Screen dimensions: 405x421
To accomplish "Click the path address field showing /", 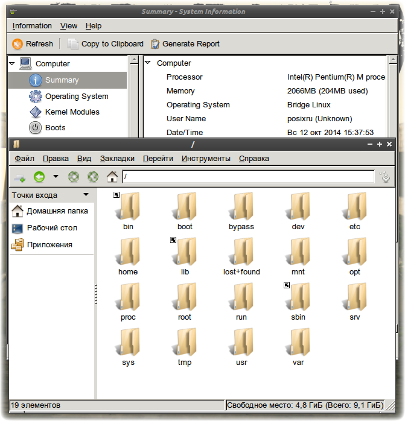I will pyautogui.click(x=248, y=176).
